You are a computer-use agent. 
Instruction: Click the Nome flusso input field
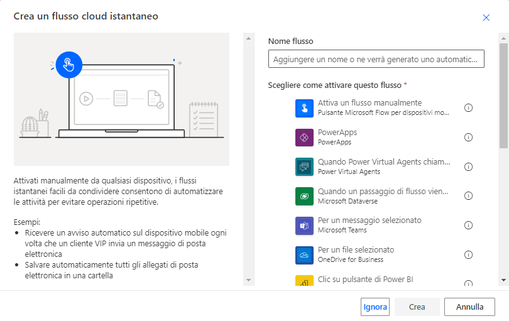(x=376, y=59)
